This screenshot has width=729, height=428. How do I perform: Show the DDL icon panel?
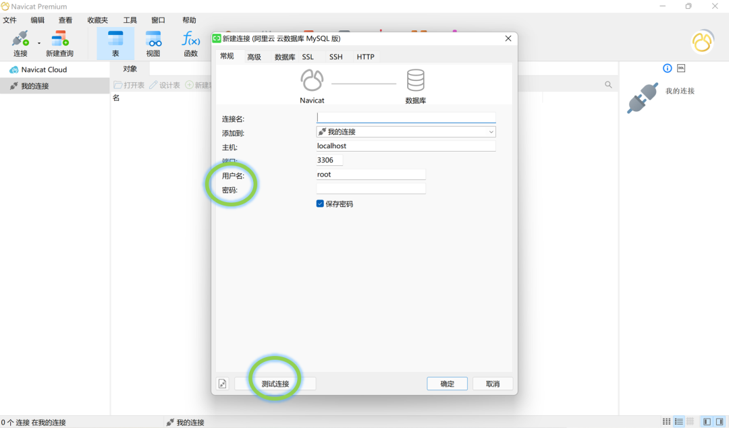681,68
